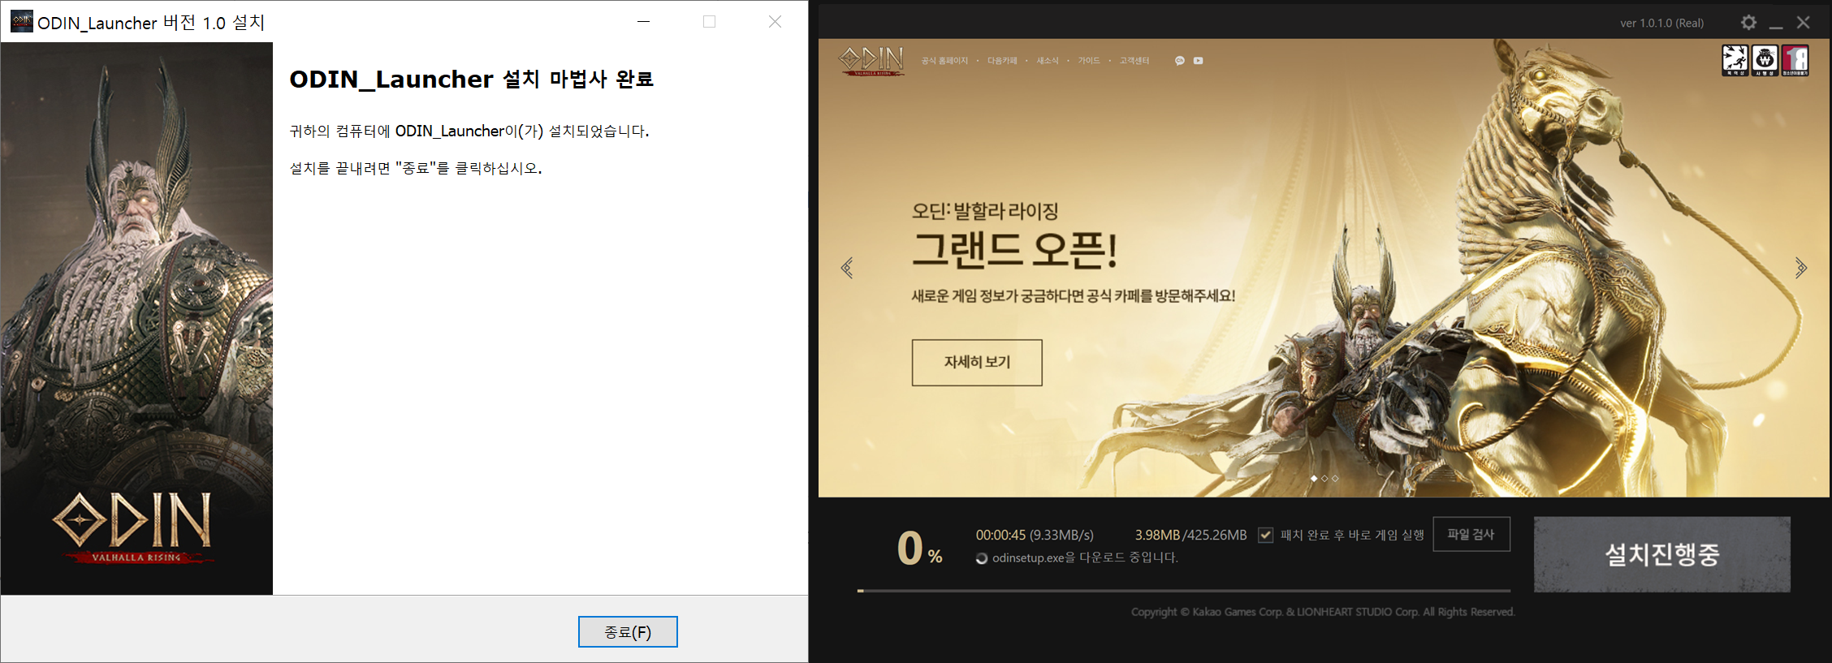
Task: Toggle 패치 완료 후 바로 게임 실행 checkbox
Action: 1265,535
